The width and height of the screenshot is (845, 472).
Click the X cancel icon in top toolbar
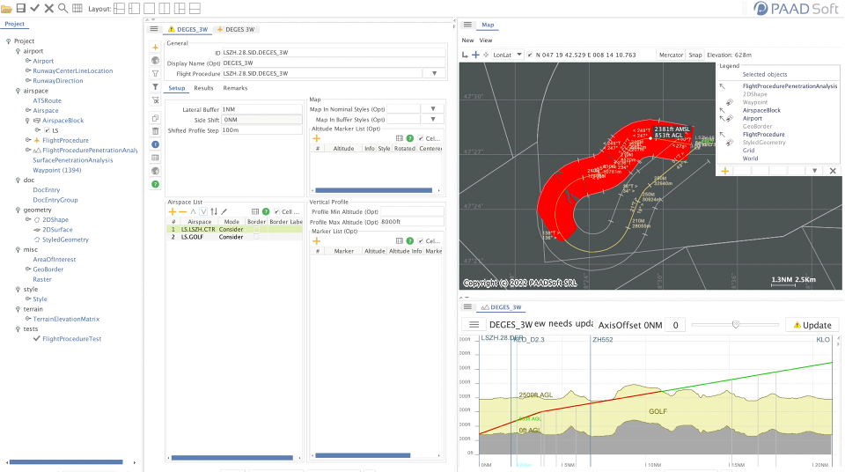point(48,8)
